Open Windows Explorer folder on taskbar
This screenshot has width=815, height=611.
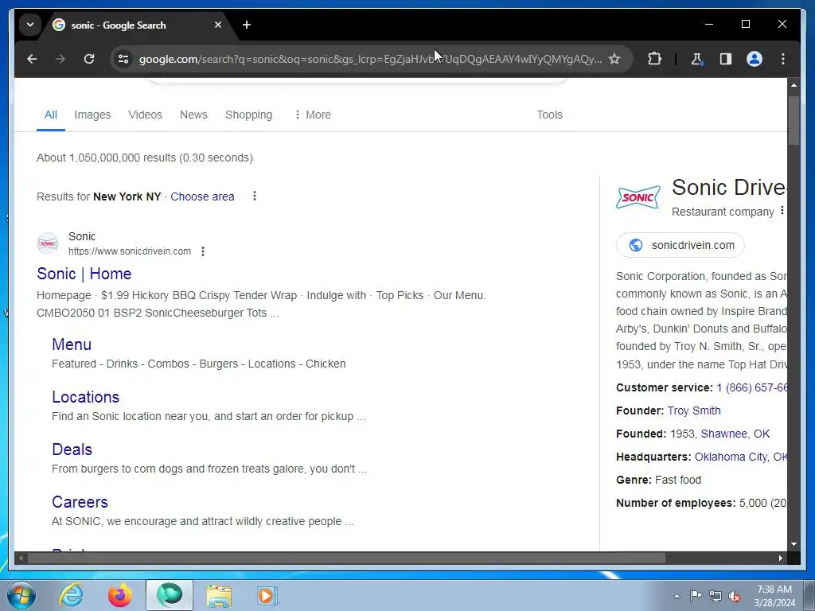tap(219, 595)
